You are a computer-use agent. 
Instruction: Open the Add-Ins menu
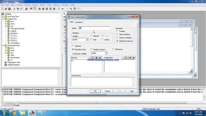[x=57, y=5]
